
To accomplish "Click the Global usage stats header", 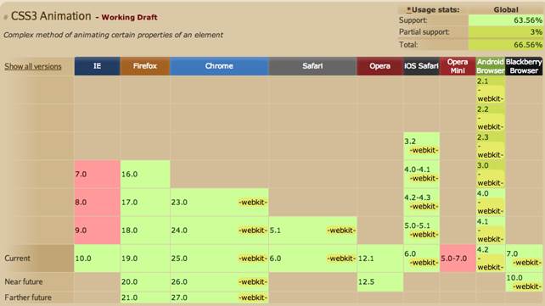I will pyautogui.click(x=506, y=9).
